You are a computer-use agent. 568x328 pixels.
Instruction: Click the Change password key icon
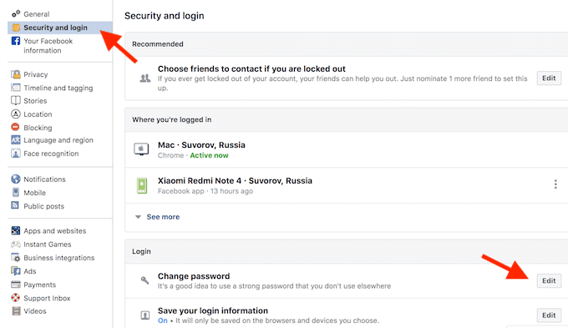point(145,280)
